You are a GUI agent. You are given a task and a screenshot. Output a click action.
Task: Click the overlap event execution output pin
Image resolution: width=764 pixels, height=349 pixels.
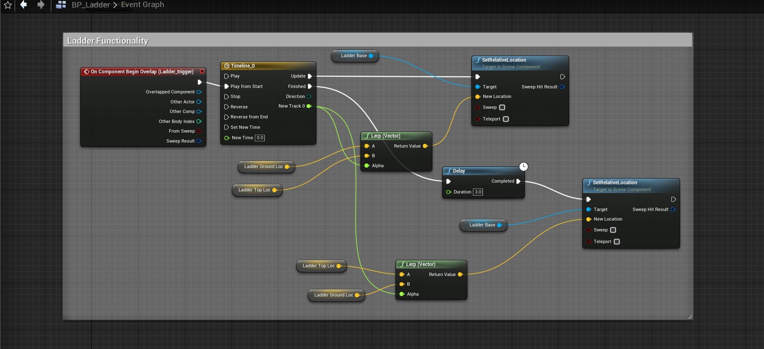[x=199, y=82]
